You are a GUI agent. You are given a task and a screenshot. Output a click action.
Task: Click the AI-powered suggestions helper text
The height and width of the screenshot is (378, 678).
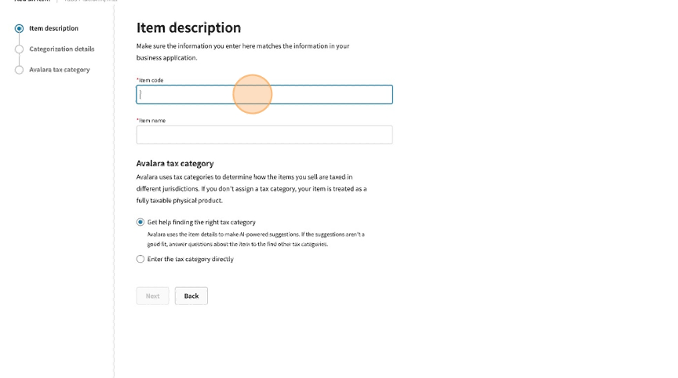coord(255,239)
